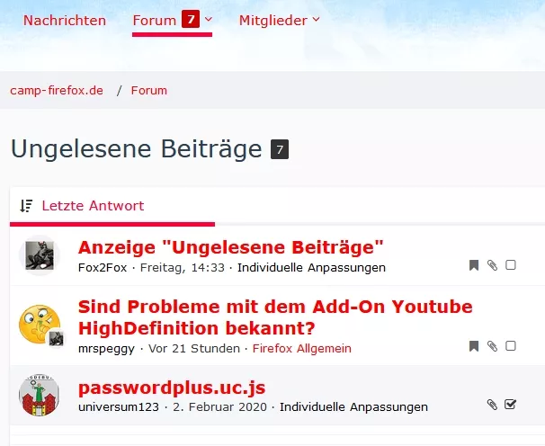This screenshot has width=545, height=446.
Task: Open the Nachrichten menu item
Action: [x=65, y=20]
